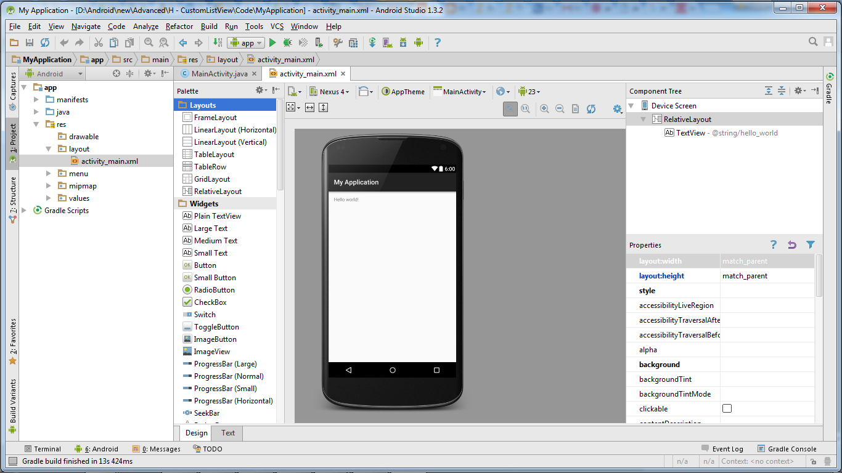Screen dimensions: 842x473
Task: Toggle layout width fill horizontally button
Action: click(x=309, y=107)
